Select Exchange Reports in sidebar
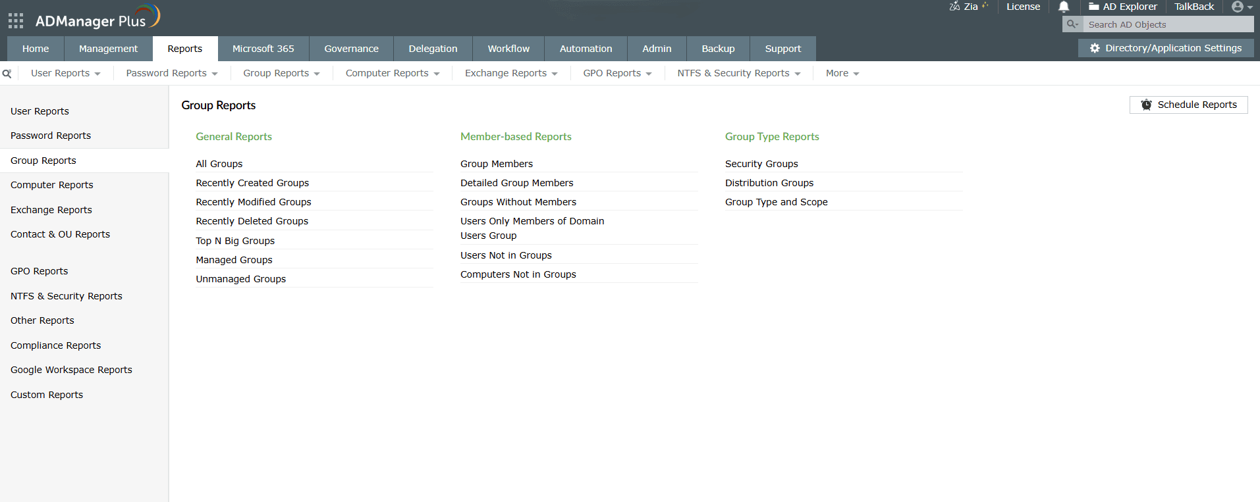Image resolution: width=1260 pixels, height=502 pixels. (x=51, y=210)
